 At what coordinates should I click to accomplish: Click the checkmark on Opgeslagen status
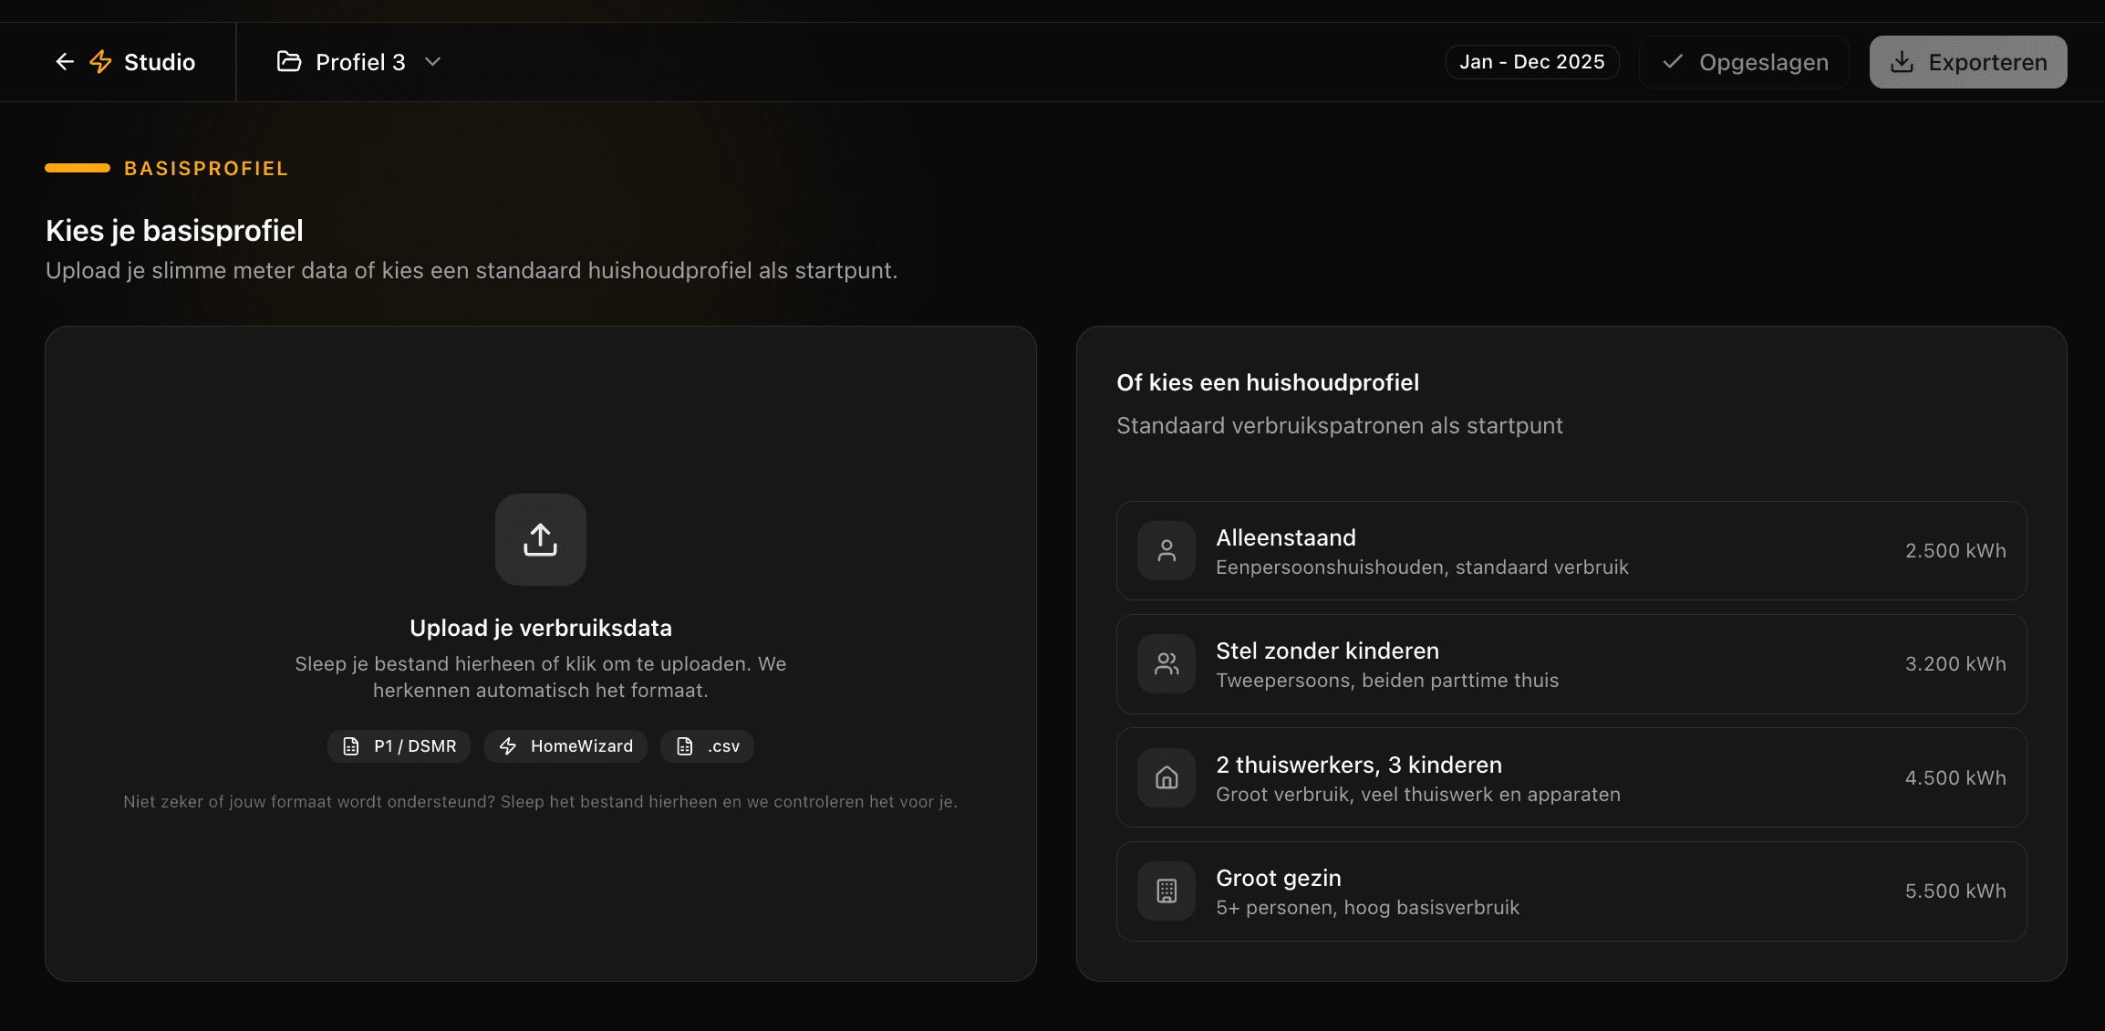coord(1672,61)
